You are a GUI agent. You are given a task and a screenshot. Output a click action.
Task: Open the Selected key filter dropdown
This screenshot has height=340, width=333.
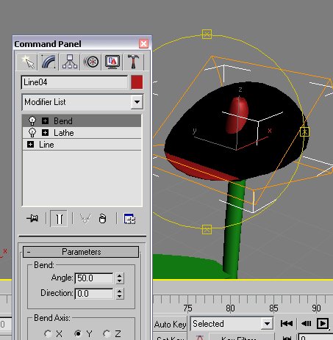pyautogui.click(x=267, y=324)
